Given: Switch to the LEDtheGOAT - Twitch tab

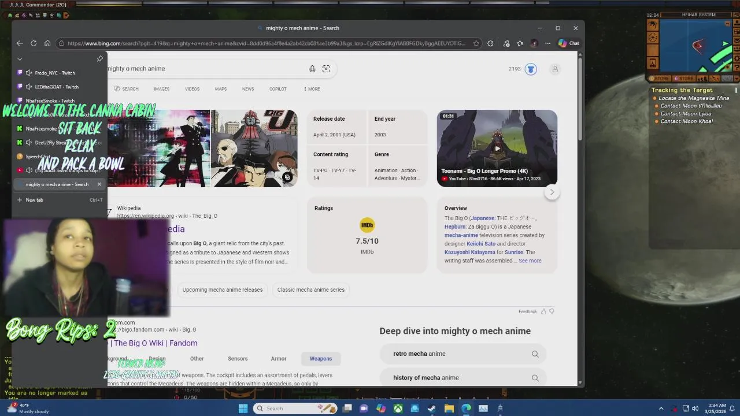Looking at the screenshot, I should click(61, 87).
